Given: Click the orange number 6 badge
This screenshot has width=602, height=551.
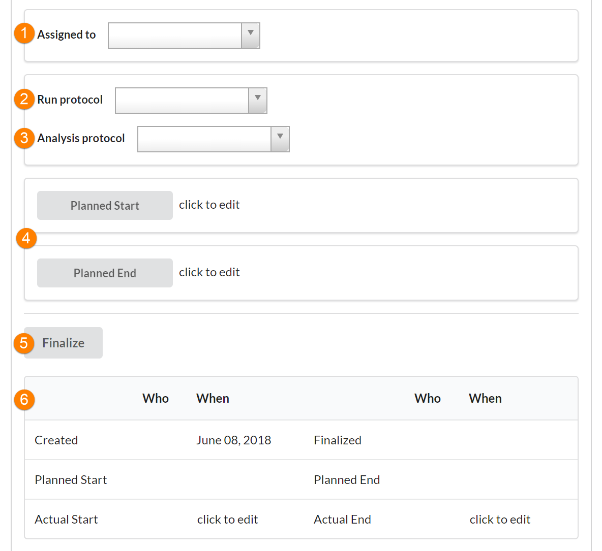Looking at the screenshot, I should click(x=24, y=400).
